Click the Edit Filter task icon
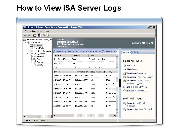The image size is (181, 136). [x=125, y=65]
